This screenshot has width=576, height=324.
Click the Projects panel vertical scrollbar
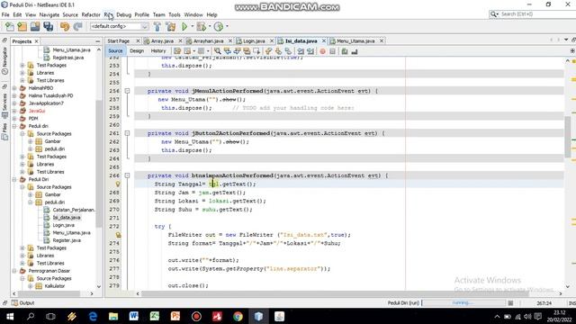[x=99, y=164]
